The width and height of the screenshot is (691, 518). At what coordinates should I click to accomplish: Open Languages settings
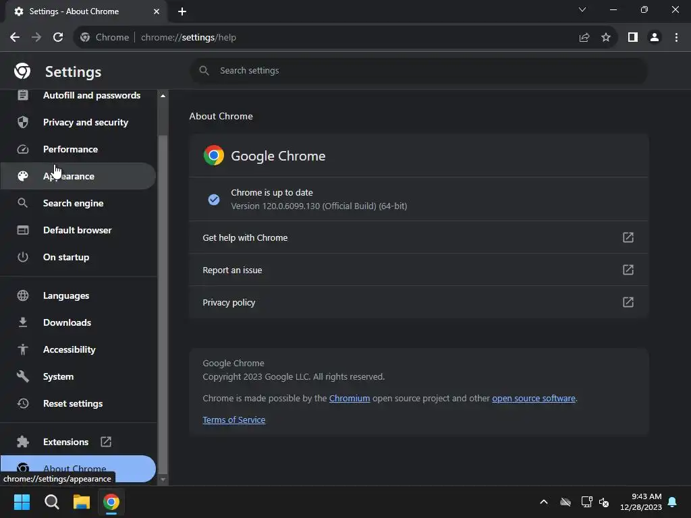78,295
